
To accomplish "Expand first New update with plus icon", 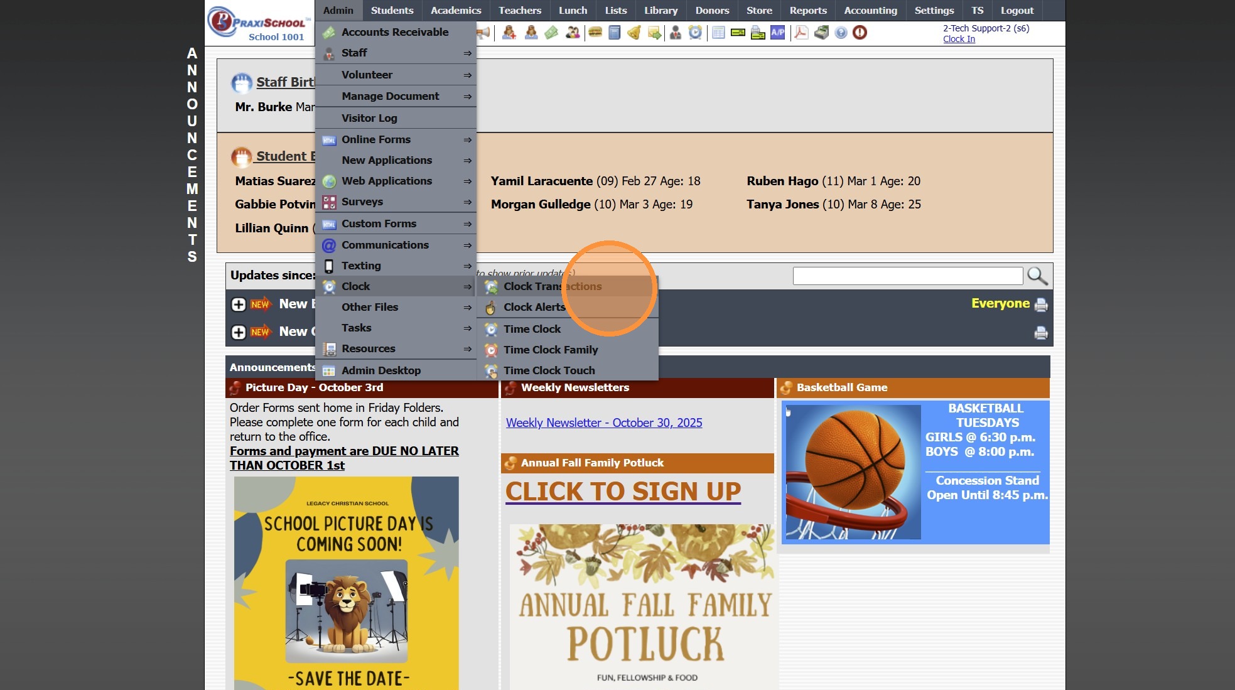I will [239, 305].
